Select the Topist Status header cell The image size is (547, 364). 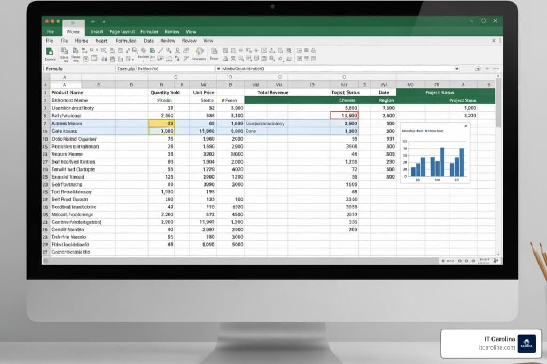point(345,93)
